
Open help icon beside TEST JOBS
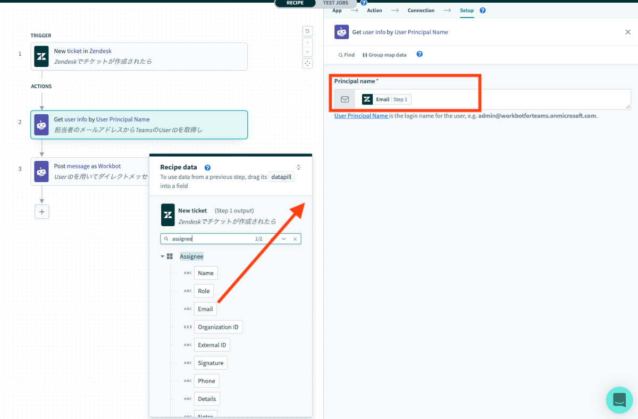[x=364, y=3]
